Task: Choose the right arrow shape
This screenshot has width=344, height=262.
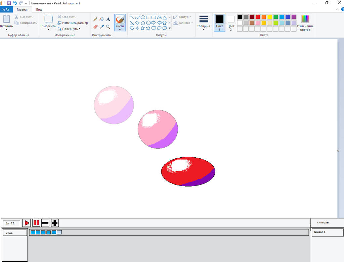Action: coord(154,23)
